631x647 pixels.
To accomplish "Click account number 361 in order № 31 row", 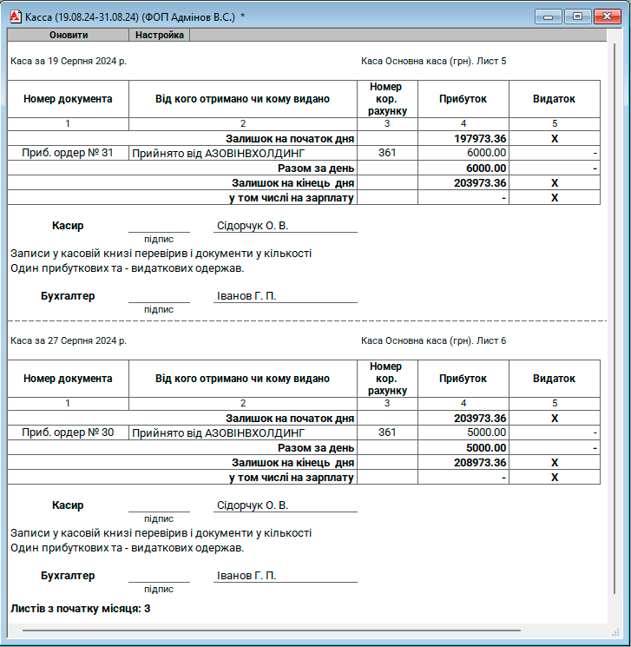I will (387, 153).
